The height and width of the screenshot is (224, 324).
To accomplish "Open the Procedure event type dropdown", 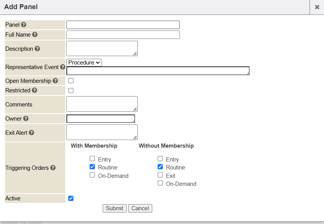I will [x=84, y=63].
